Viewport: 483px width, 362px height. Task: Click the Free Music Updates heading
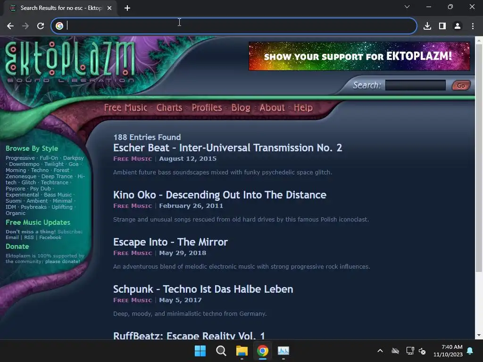coord(38,222)
